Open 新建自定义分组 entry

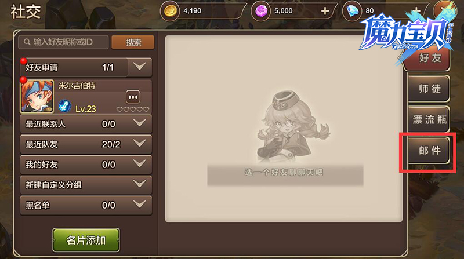pyautogui.click(x=86, y=185)
